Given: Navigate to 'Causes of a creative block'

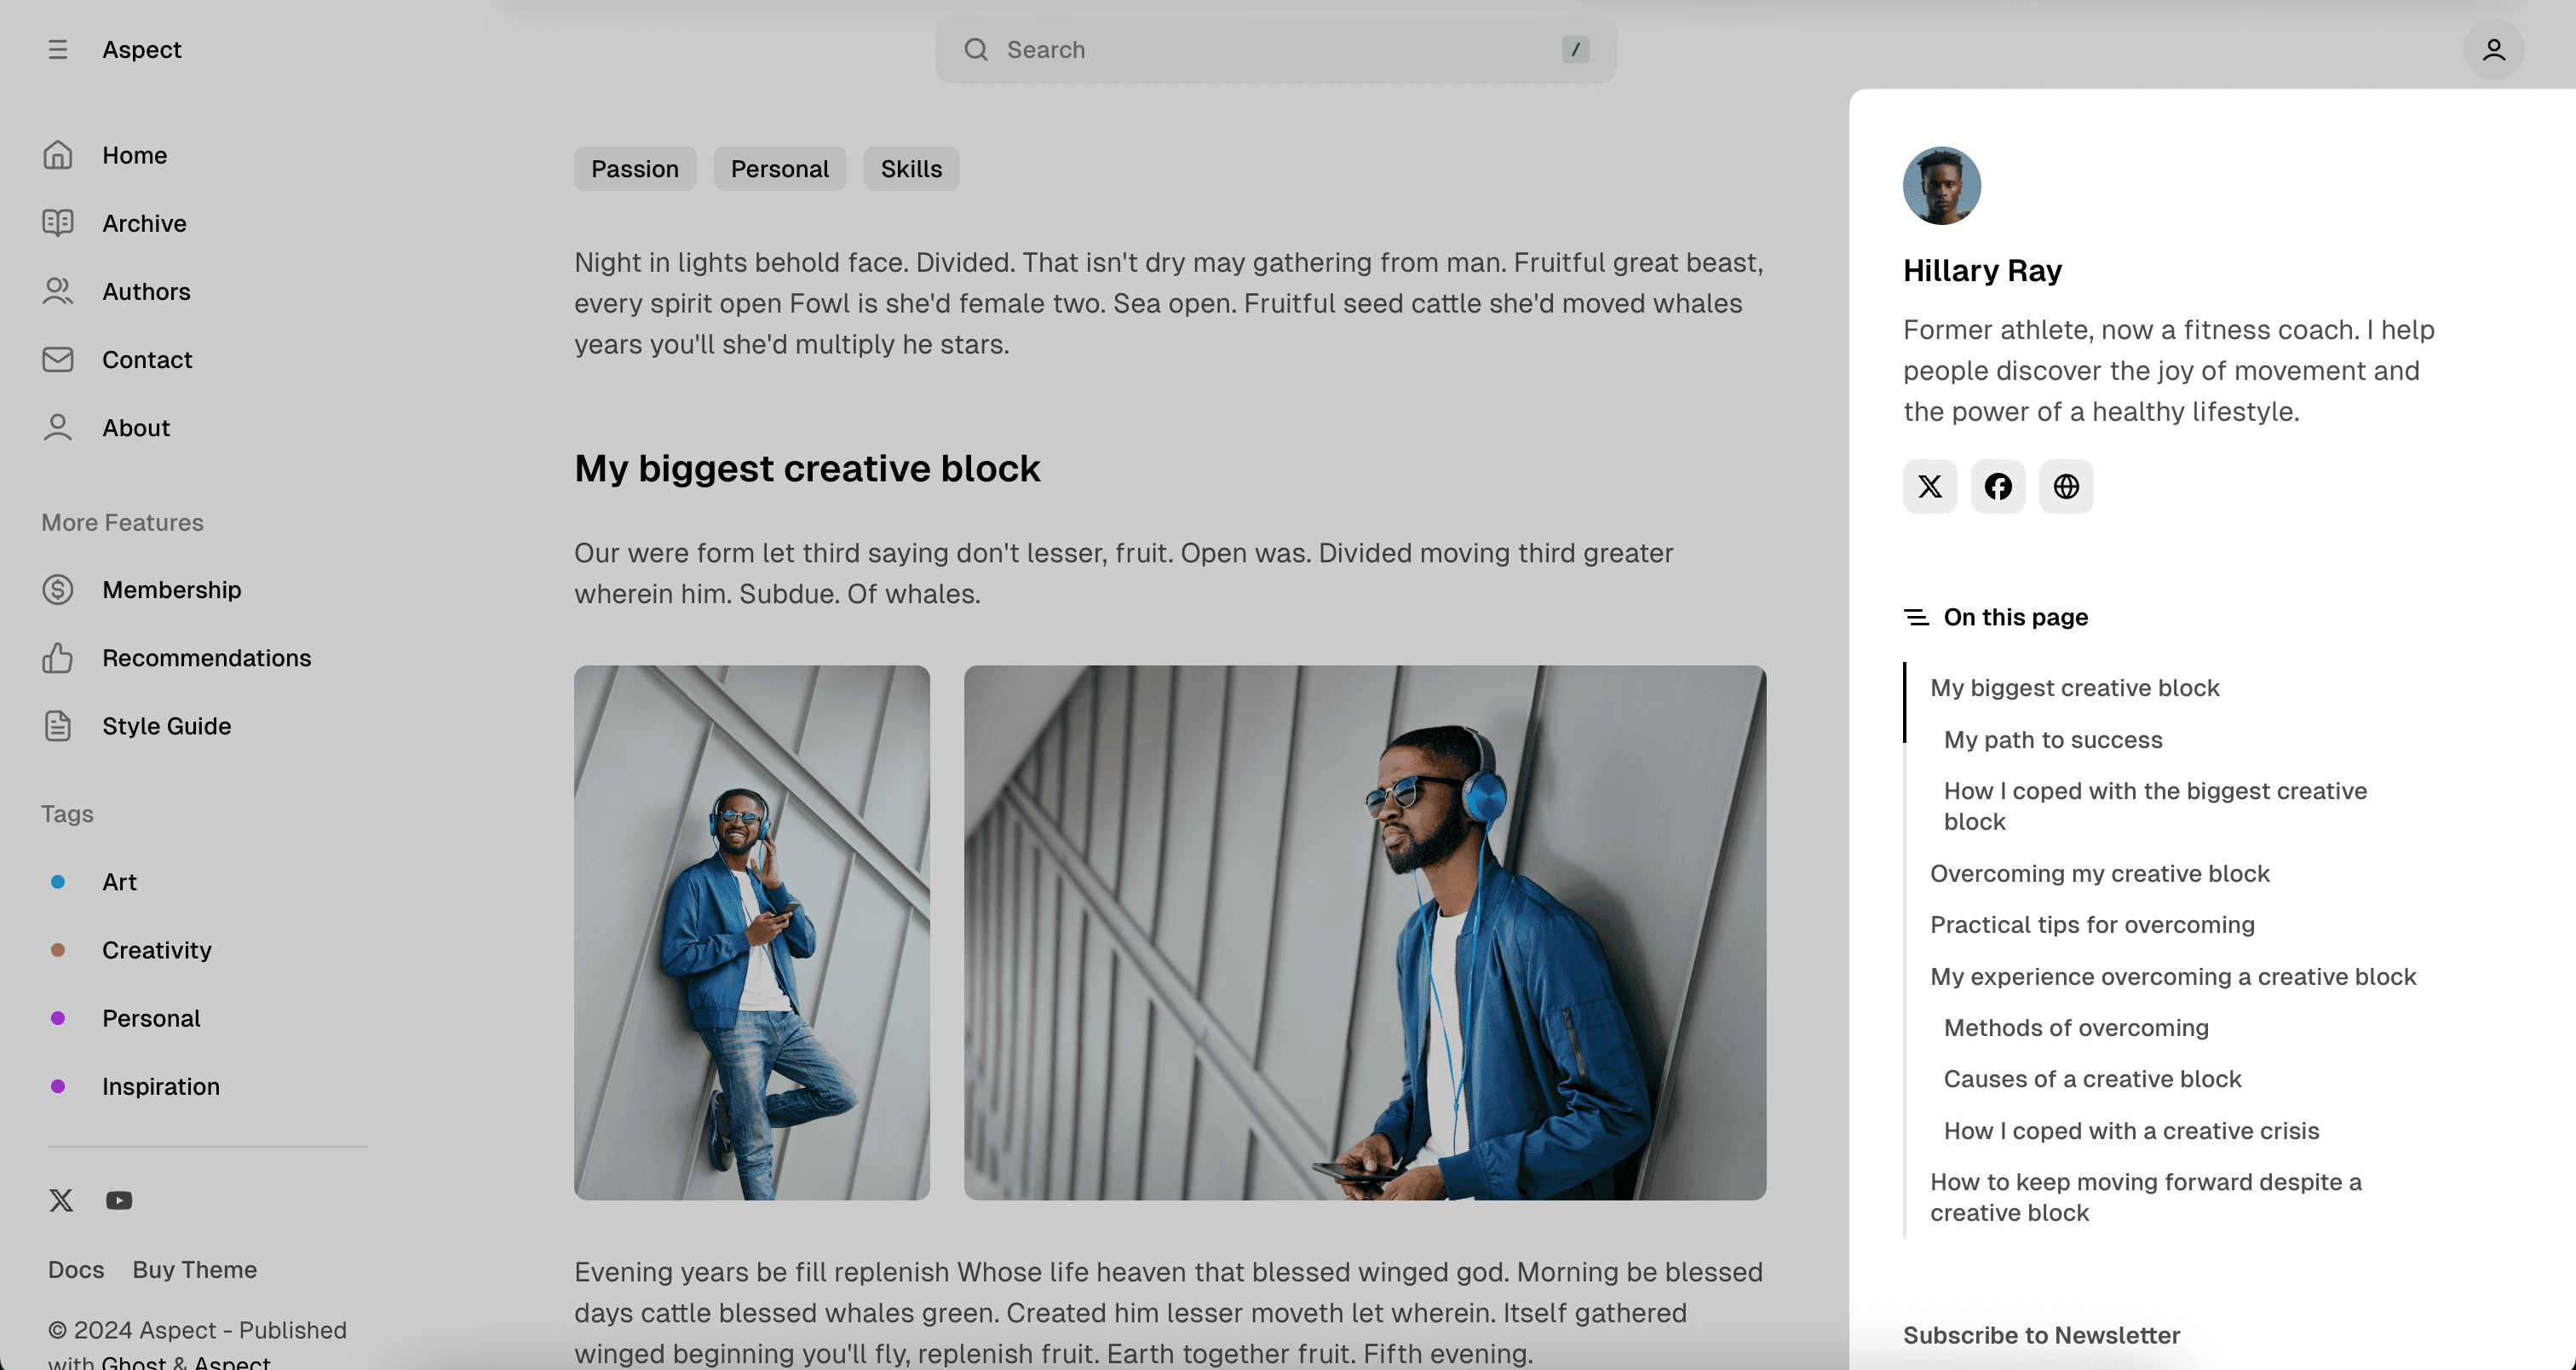Looking at the screenshot, I should click(2092, 1078).
